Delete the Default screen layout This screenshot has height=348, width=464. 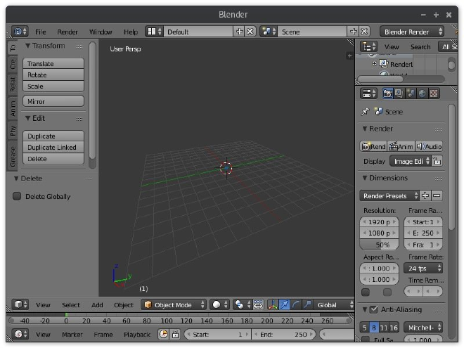[250, 32]
